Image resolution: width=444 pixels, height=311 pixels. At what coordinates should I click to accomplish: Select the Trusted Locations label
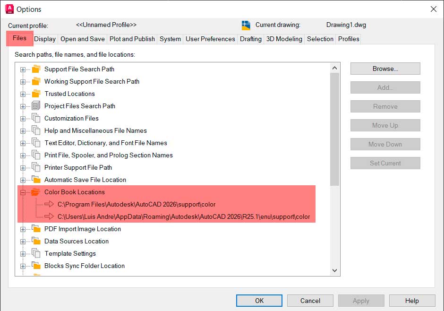[x=69, y=94]
